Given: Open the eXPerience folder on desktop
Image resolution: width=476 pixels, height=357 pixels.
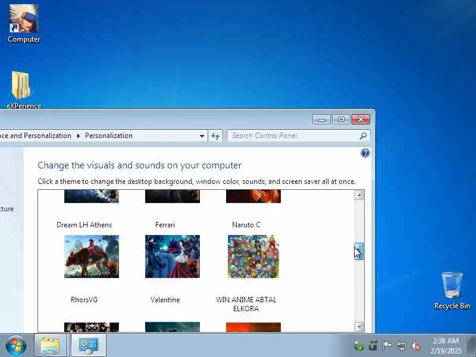Looking at the screenshot, I should pos(23,90).
